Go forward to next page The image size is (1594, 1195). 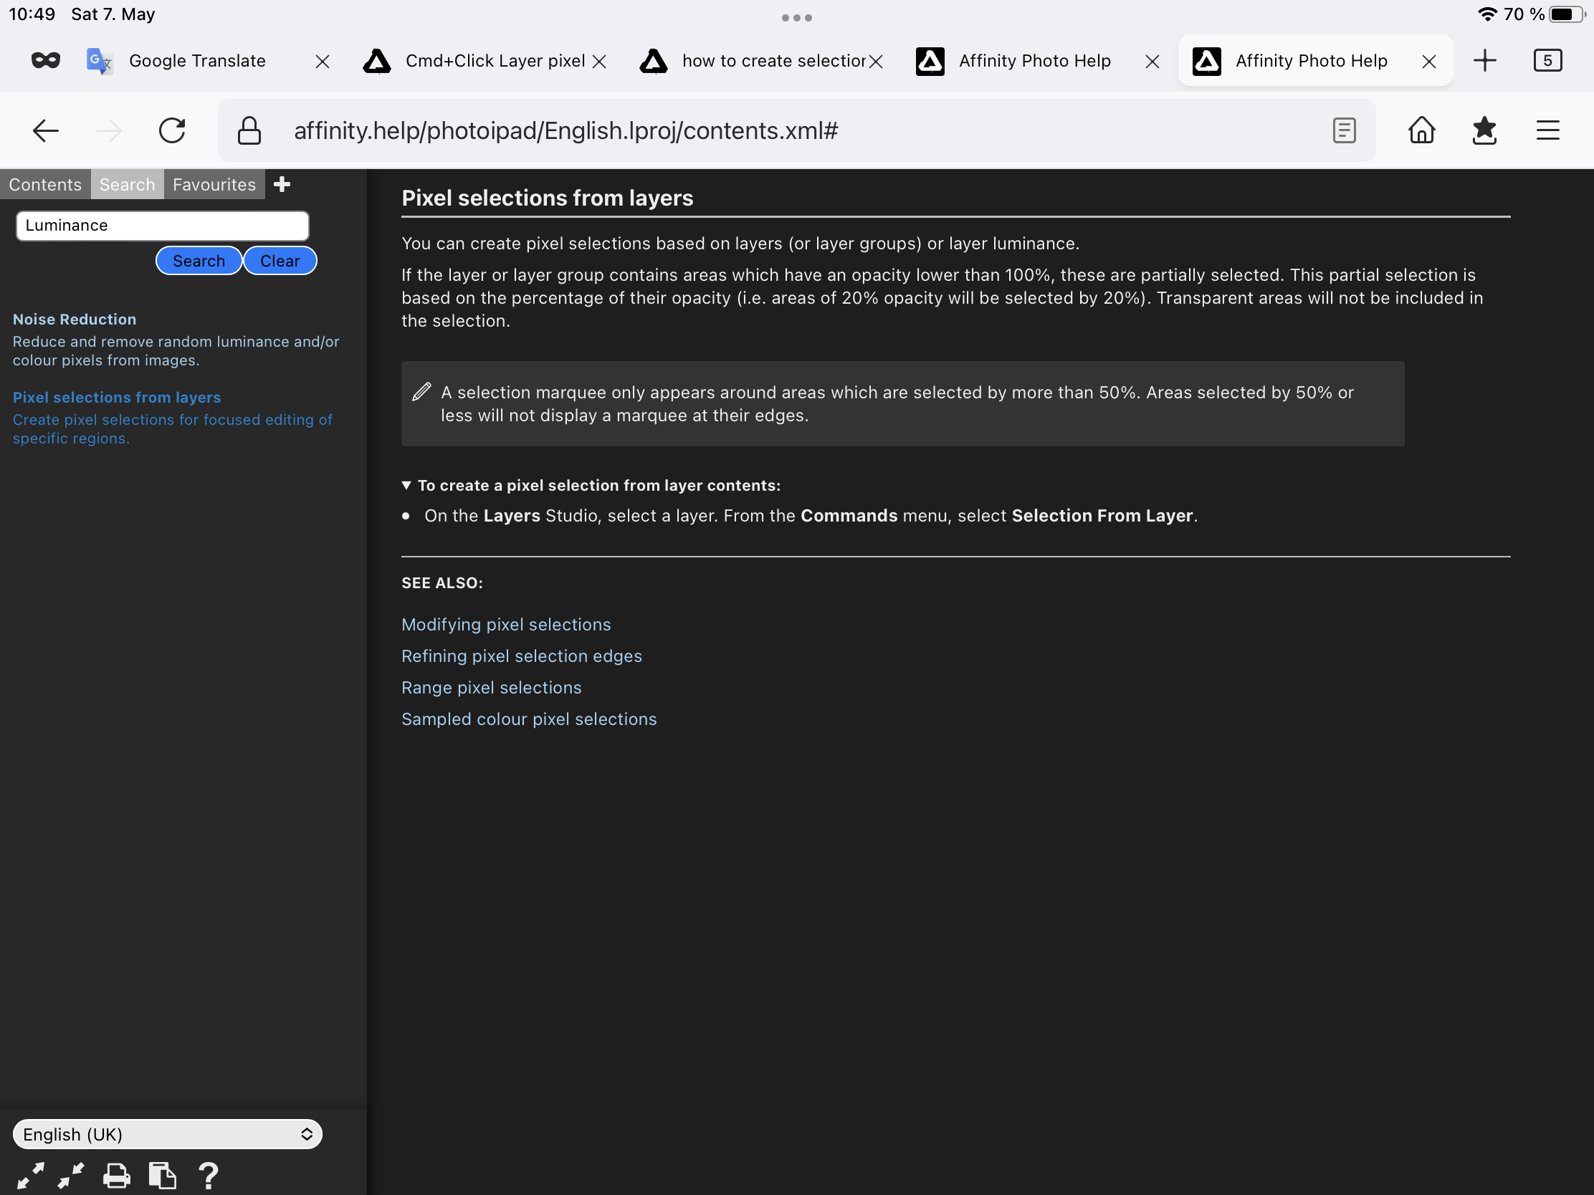109,130
